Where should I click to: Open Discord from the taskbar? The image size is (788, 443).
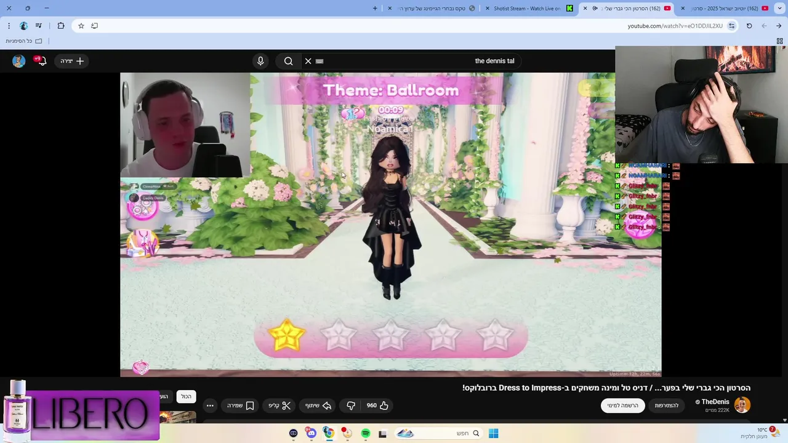(x=311, y=433)
